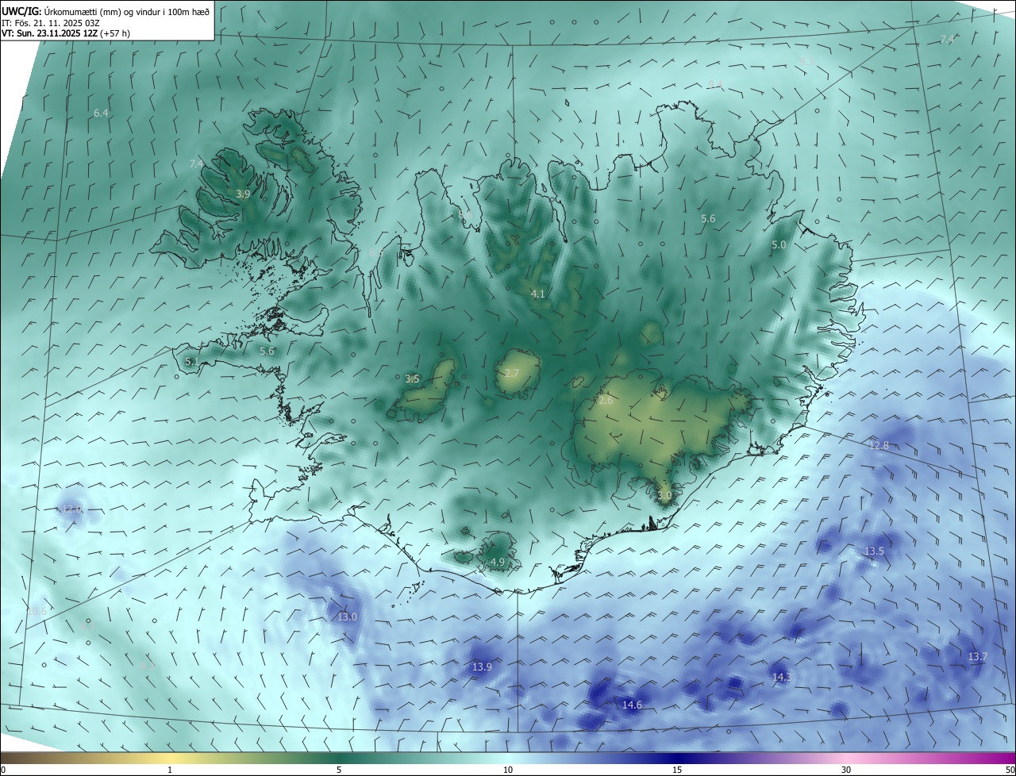1016x776 pixels.
Task: Select the 'VT: Sun. 23.11.2025 12Z (+57 h)' line
Action: (x=66, y=34)
